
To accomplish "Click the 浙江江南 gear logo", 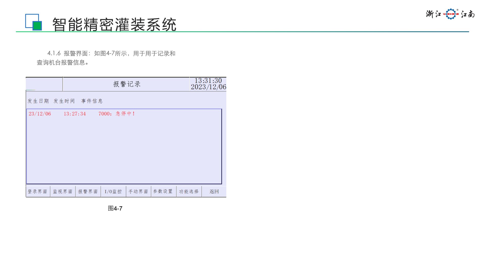I will [451, 14].
